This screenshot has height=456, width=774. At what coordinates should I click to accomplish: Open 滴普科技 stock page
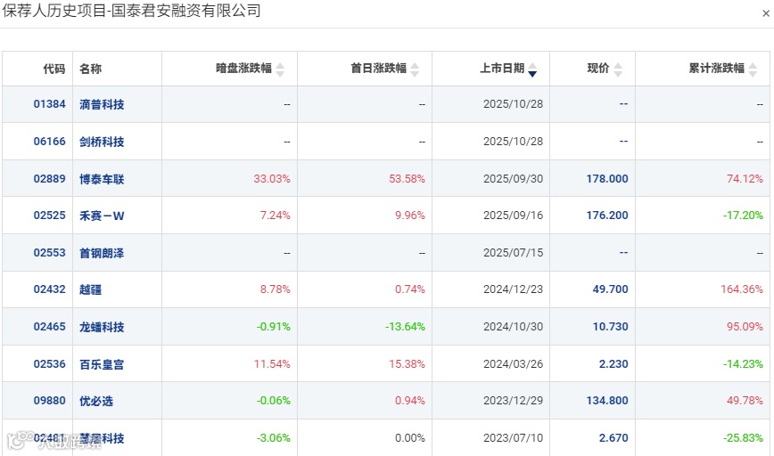102,104
